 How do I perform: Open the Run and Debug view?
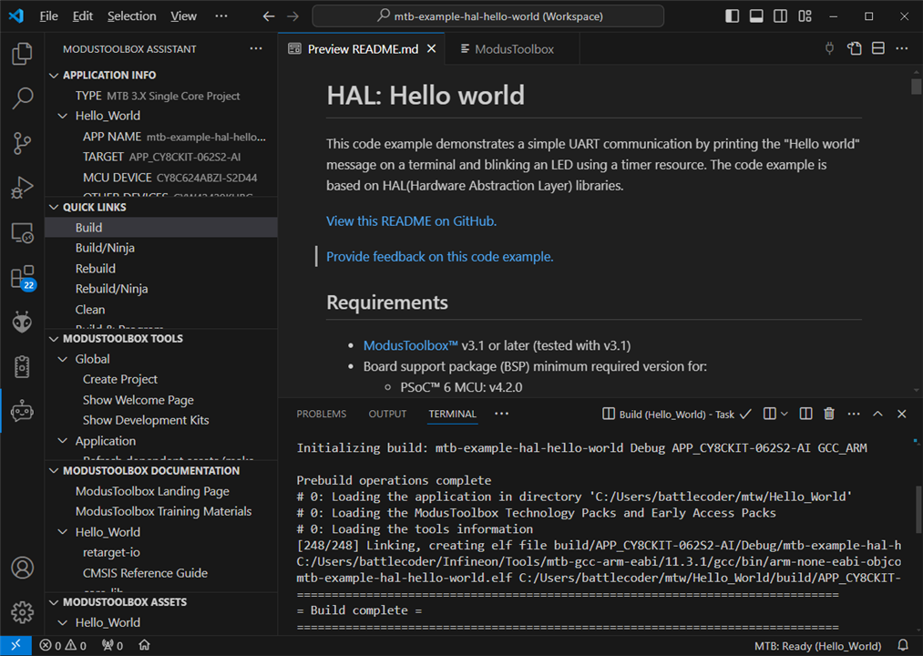pos(22,188)
